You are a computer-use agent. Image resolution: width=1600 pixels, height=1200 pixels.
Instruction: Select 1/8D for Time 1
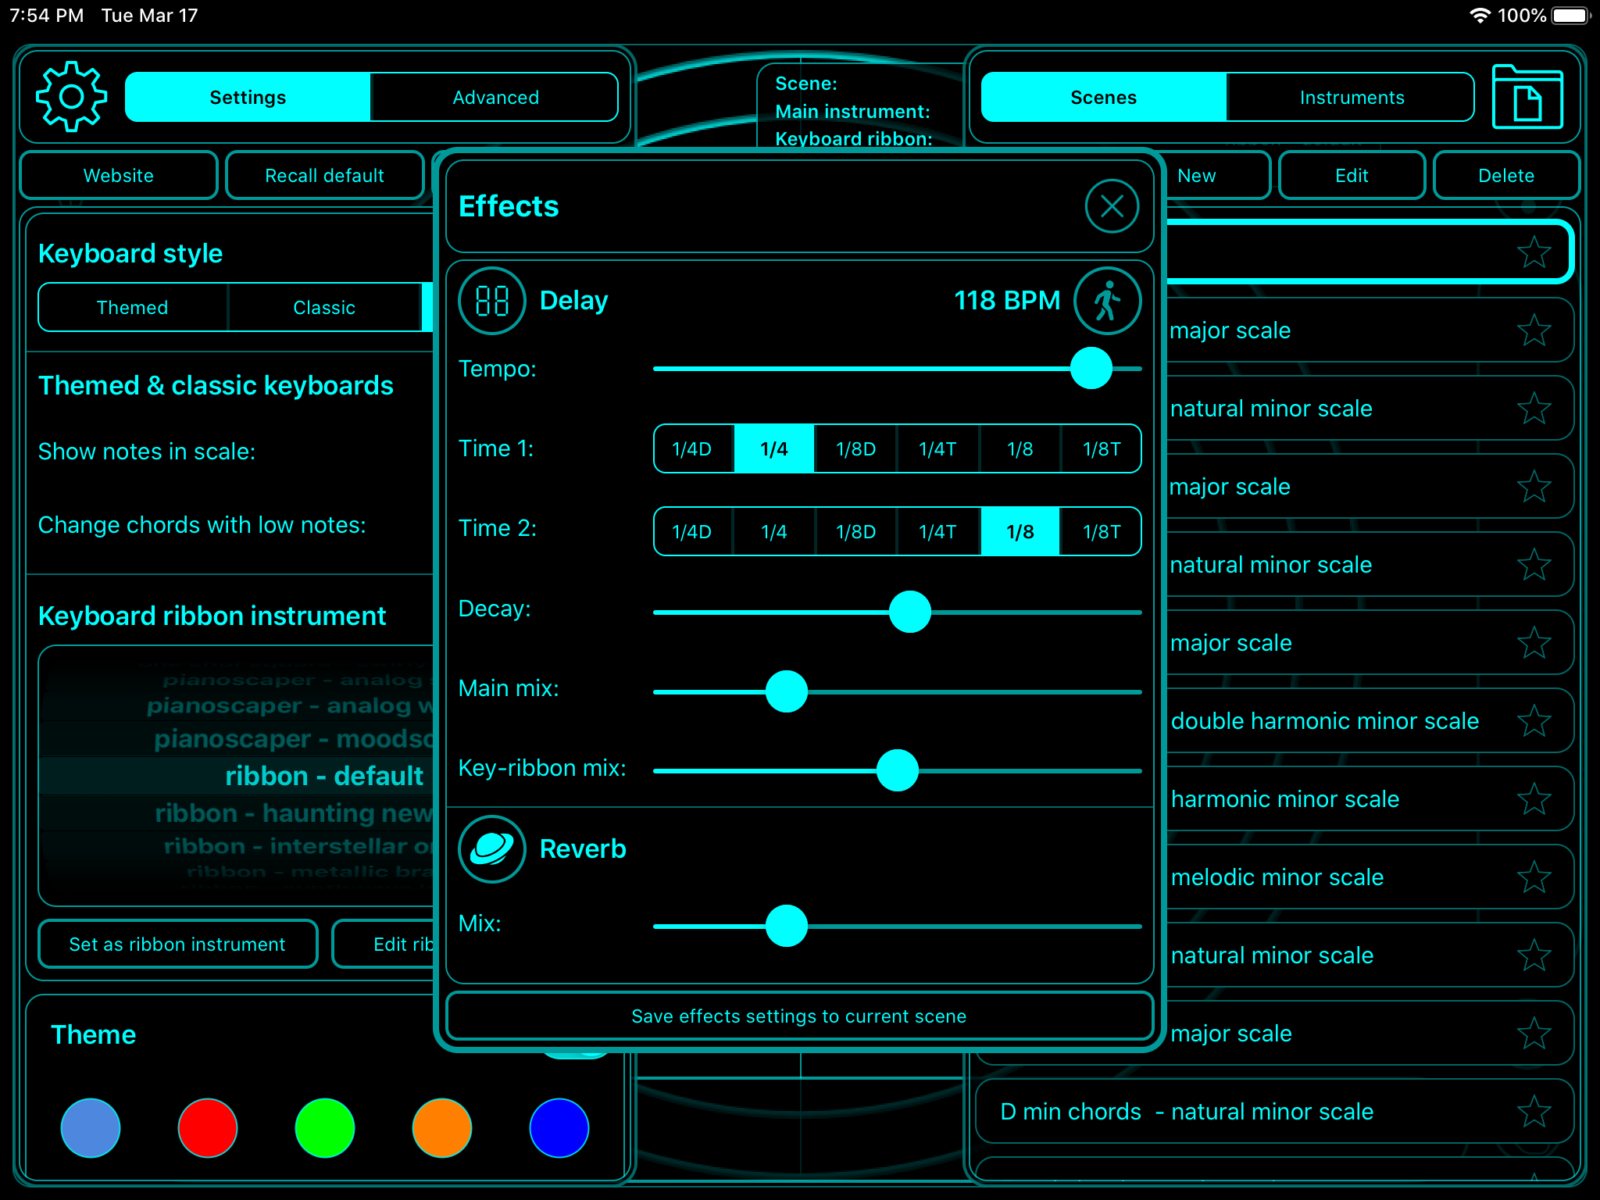coord(855,449)
